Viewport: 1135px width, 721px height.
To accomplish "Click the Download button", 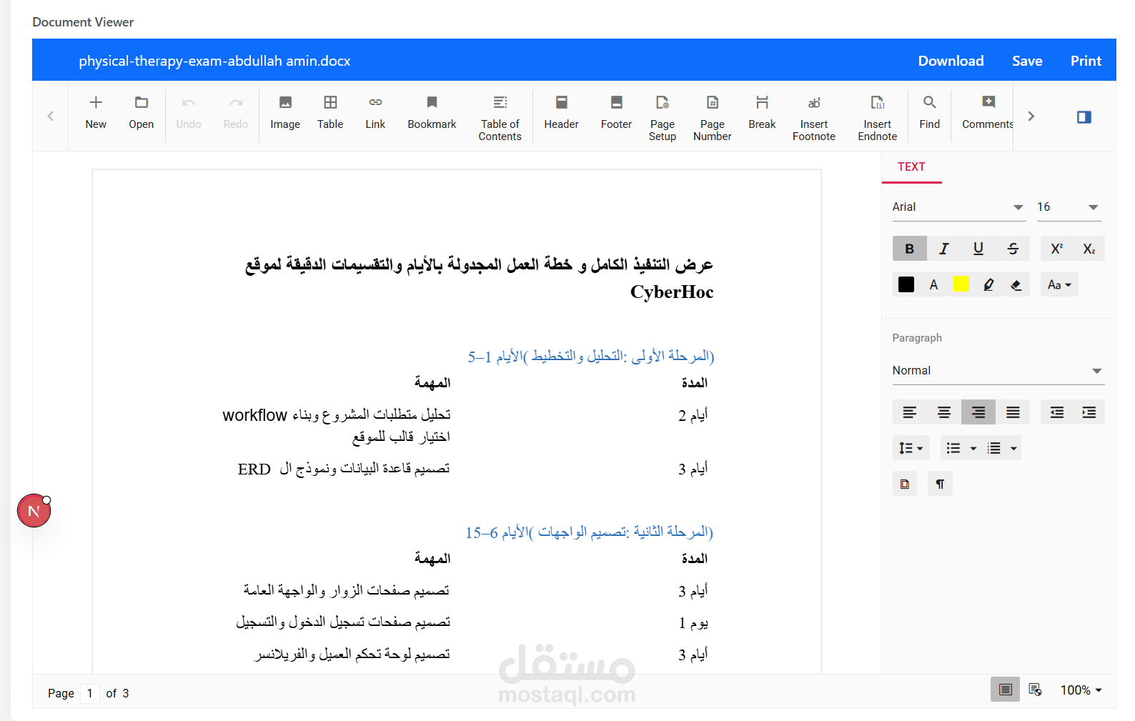I will pos(951,61).
